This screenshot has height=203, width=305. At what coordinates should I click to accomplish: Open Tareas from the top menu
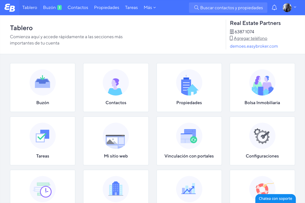pos(131,8)
